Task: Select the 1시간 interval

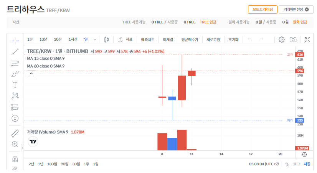Action: tap(73, 40)
